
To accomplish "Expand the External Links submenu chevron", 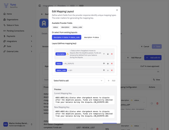I will click(x=31, y=51).
